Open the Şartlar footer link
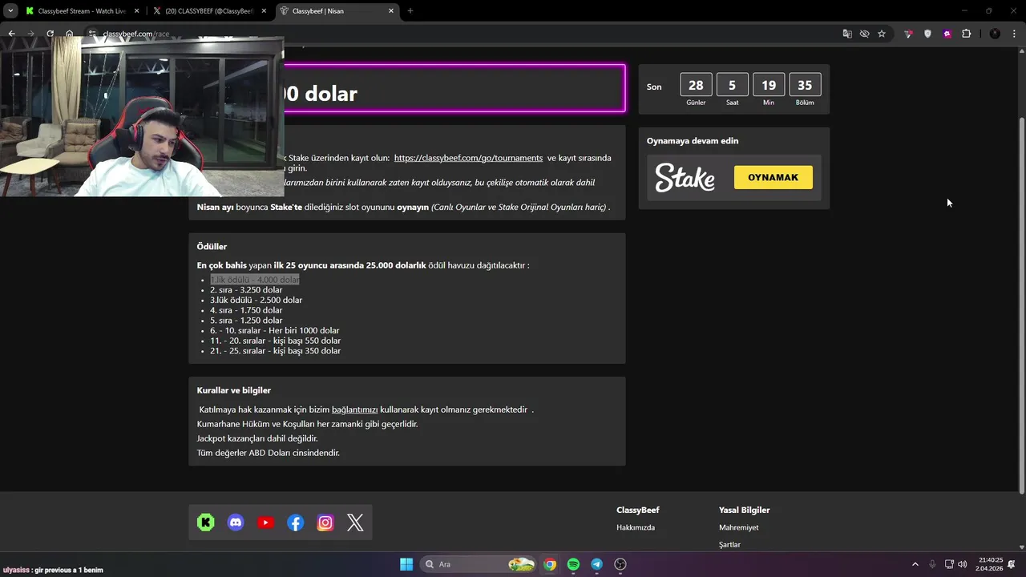 pos(729,545)
